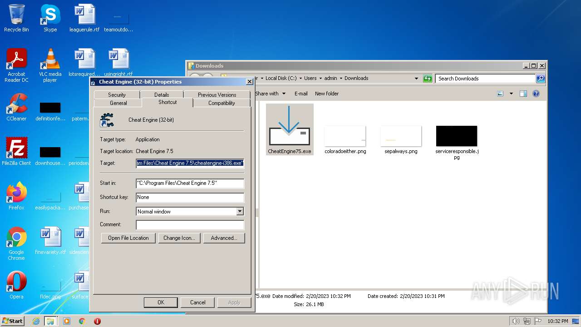Click Comment input field

click(190, 224)
